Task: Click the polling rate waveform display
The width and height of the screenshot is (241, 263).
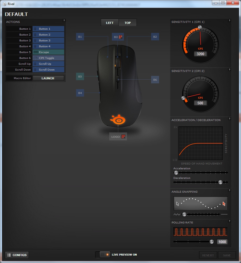Action: click(200, 232)
